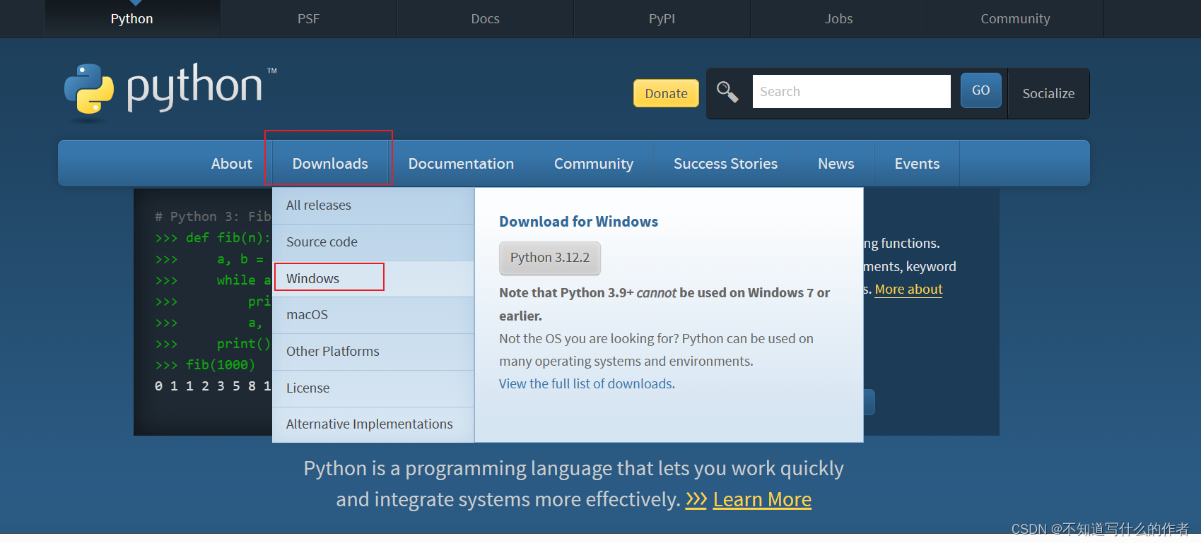Open the Python tab in top bar
The image size is (1201, 543).
[132, 18]
